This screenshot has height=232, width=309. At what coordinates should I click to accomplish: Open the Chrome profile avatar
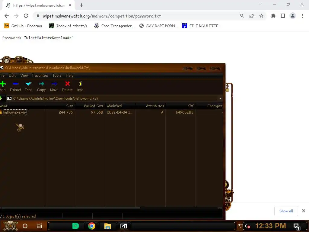click(293, 16)
